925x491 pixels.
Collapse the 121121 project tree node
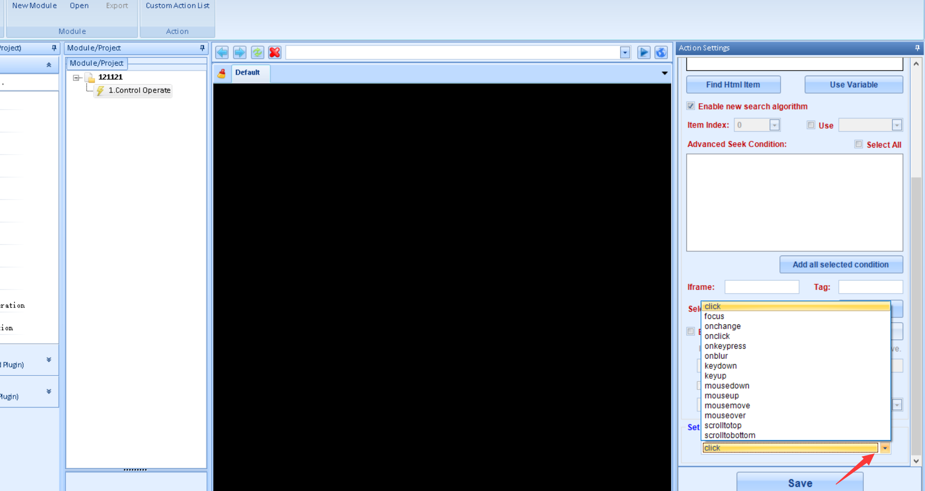[x=76, y=77]
